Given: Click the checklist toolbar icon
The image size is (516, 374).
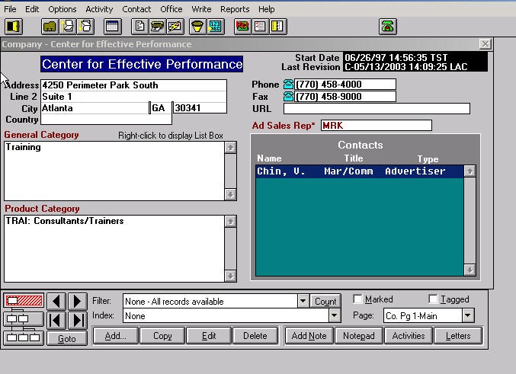Looking at the screenshot, I should coord(261,27).
